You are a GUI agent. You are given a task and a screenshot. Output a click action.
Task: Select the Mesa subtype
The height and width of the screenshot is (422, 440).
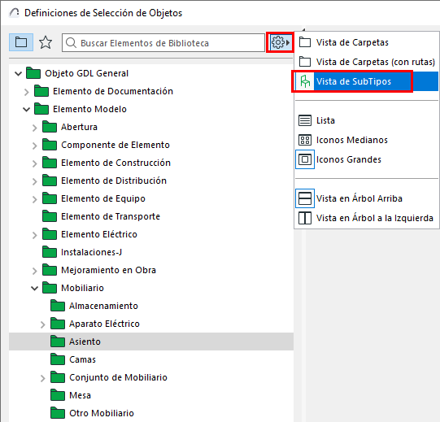click(x=80, y=395)
